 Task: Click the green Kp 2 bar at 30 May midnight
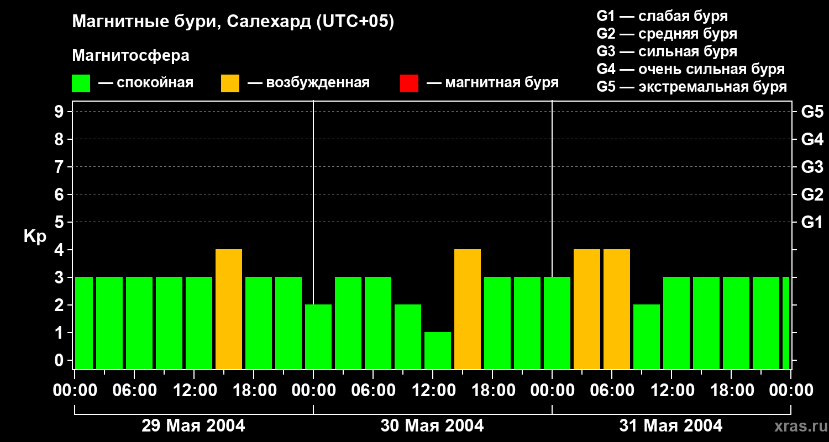(318, 337)
